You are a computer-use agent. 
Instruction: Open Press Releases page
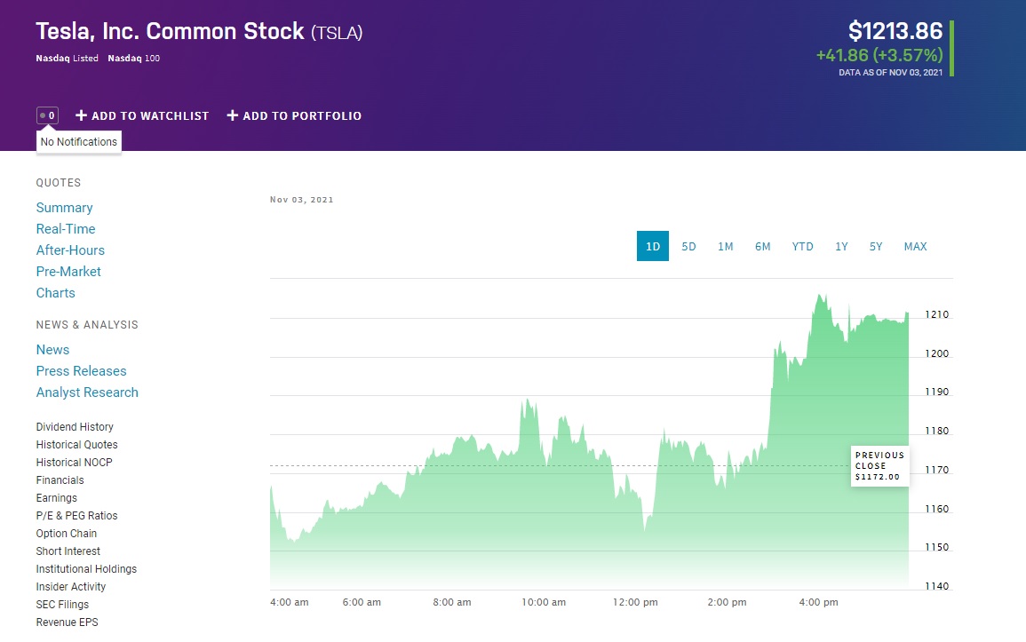click(81, 371)
